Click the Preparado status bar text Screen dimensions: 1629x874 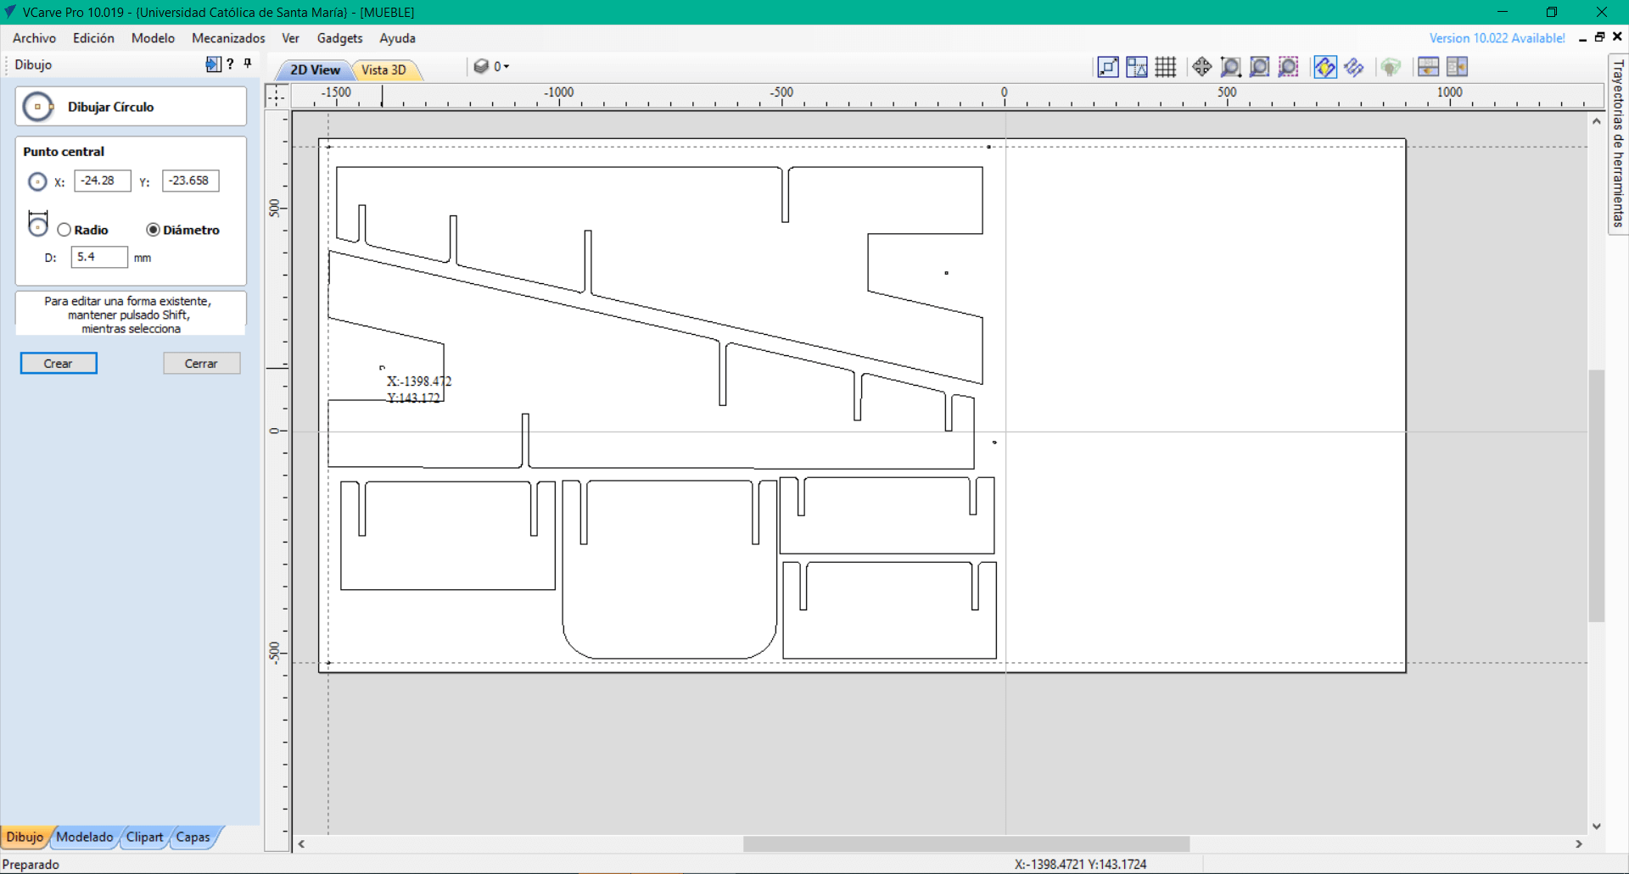(x=31, y=865)
